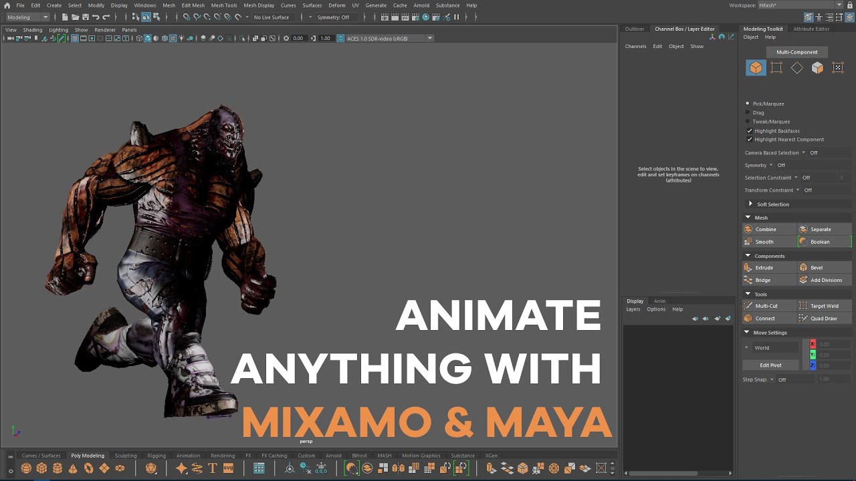Viewport: 856px width, 481px height.
Task: Open Camera Based Selection dropdown
Action: [x=804, y=152]
